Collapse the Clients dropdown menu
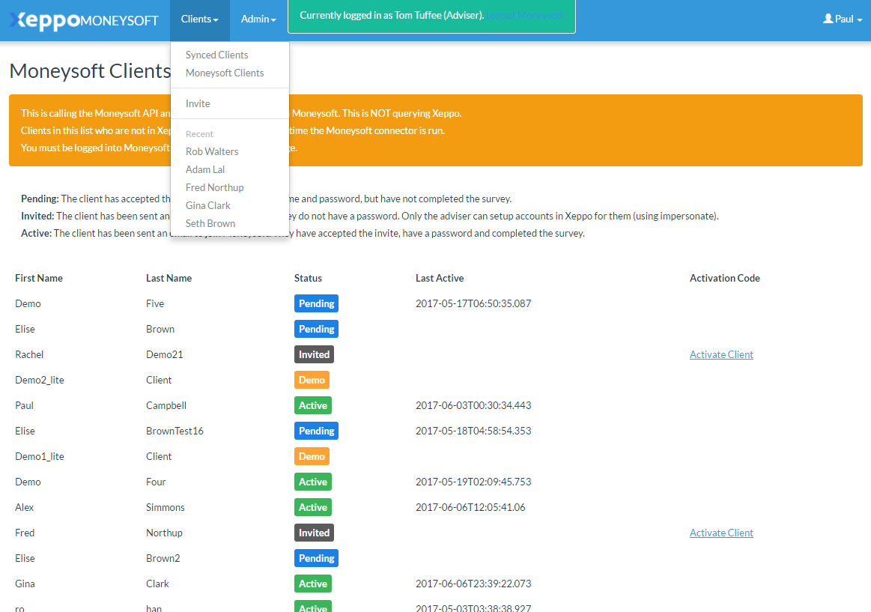Image resolution: width=871 pixels, height=612 pixels. coord(199,19)
